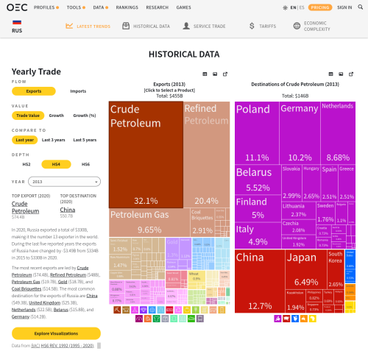Expand the DATA menu

pyautogui.click(x=101, y=7)
